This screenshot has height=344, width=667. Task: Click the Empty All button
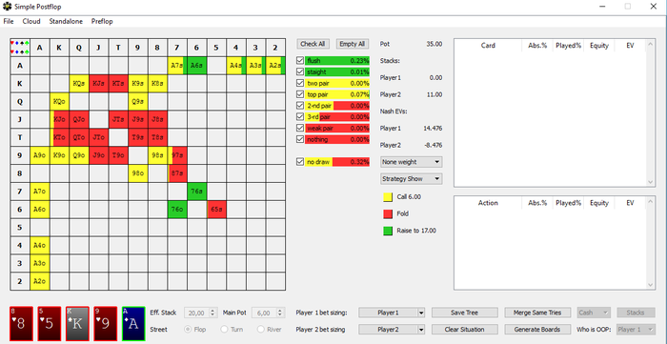353,44
